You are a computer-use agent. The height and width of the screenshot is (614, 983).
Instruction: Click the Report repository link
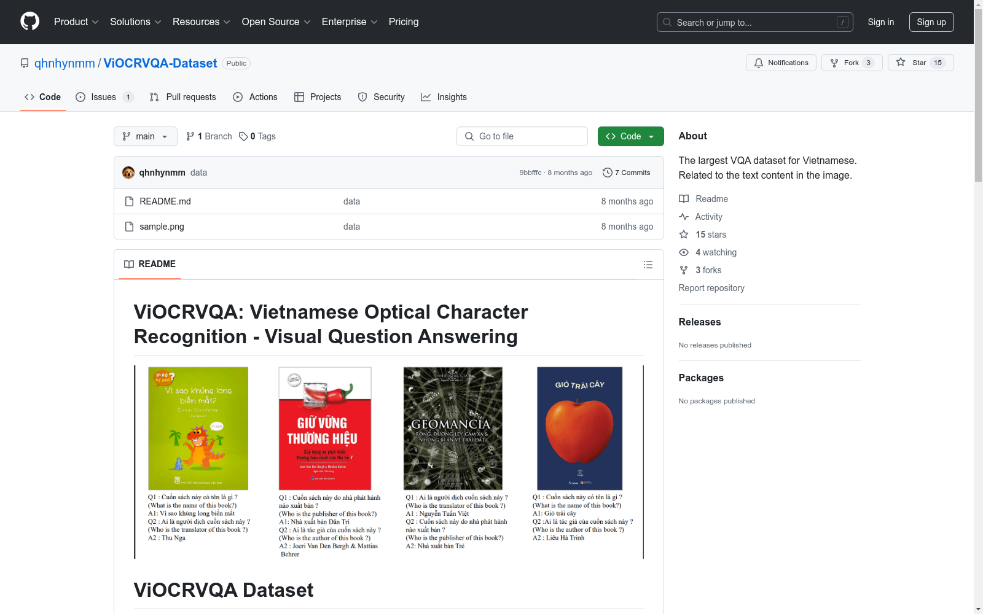click(711, 288)
